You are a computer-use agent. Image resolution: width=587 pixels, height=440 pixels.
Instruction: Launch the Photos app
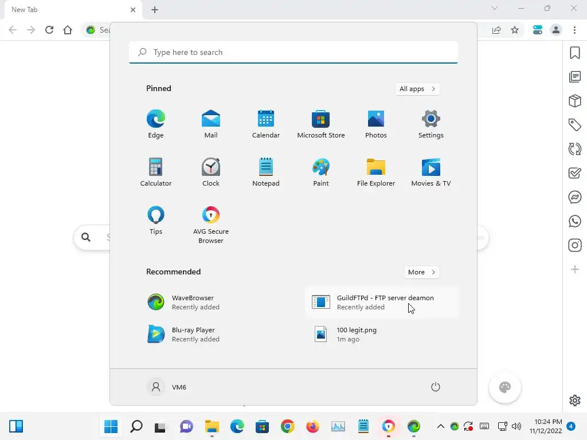(x=376, y=124)
